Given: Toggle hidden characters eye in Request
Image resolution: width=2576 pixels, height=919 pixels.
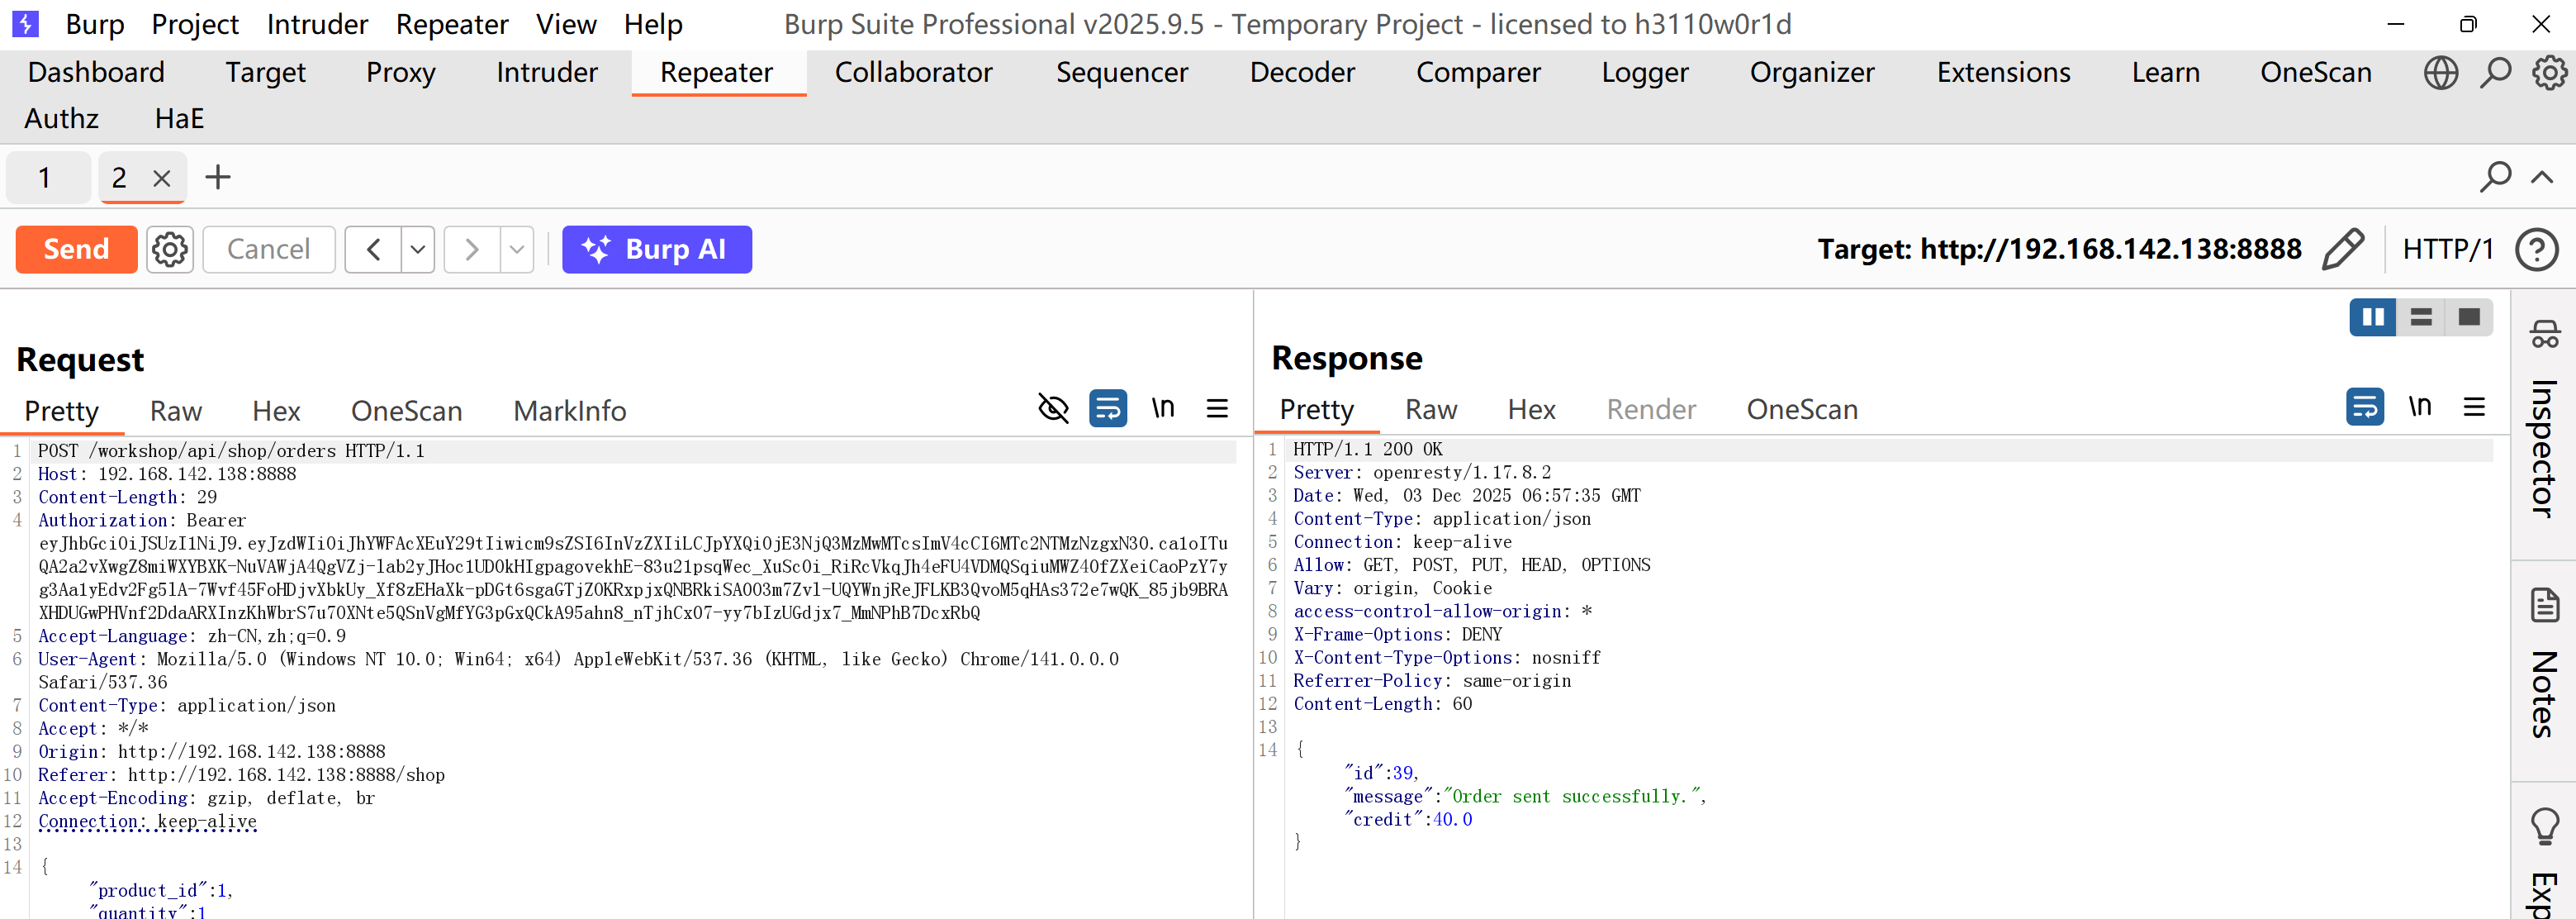Looking at the screenshot, I should [1053, 408].
